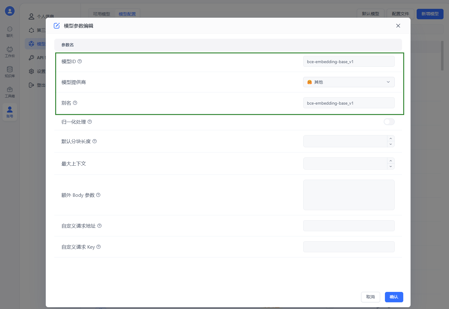Open the 知识库 knowledge base icon
Image resolution: width=449 pixels, height=309 pixels.
(x=10, y=72)
